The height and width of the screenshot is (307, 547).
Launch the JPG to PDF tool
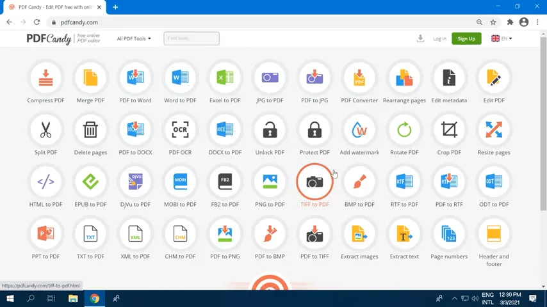[x=270, y=77]
